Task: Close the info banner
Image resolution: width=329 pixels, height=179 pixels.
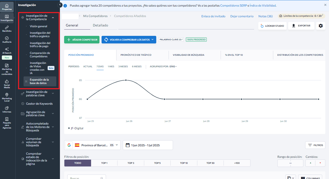Action: pos(325,5)
